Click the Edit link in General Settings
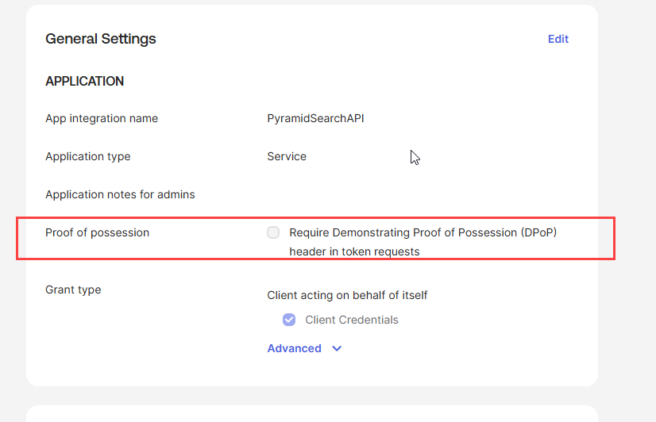656x422 pixels. point(558,39)
